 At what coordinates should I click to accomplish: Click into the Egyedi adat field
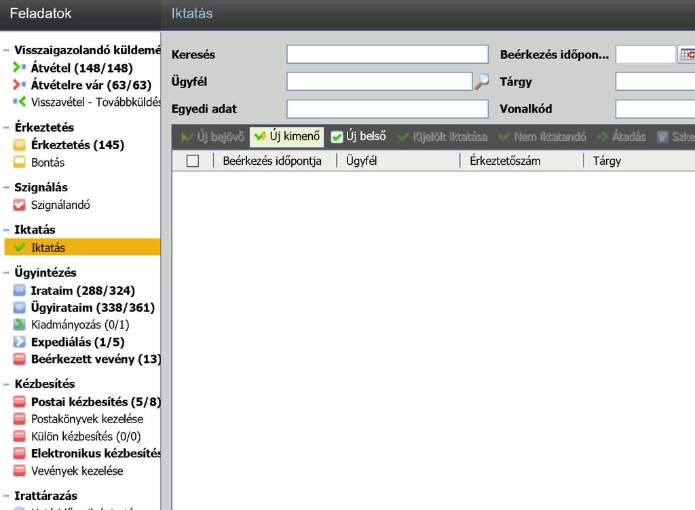(x=388, y=109)
